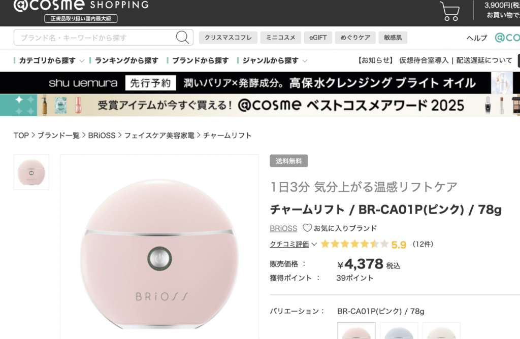Open the ランキングから探す menu item
The width and height of the screenshot is (520, 339).
click(126, 60)
